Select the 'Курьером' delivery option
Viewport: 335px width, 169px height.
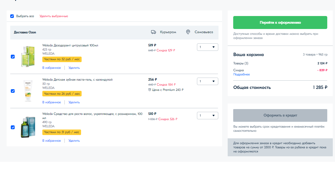[168, 32]
